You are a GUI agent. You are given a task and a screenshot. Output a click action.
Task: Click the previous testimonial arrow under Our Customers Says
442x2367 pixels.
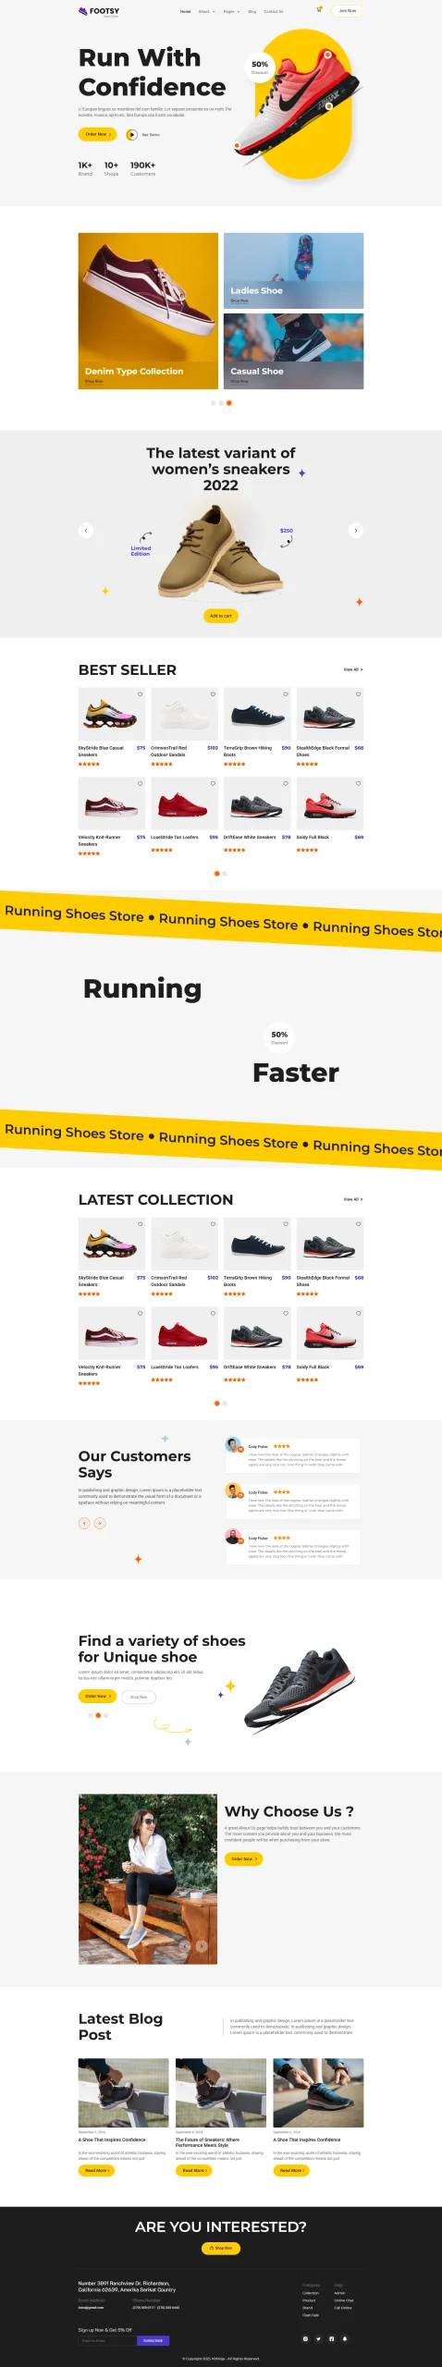[x=84, y=1522]
